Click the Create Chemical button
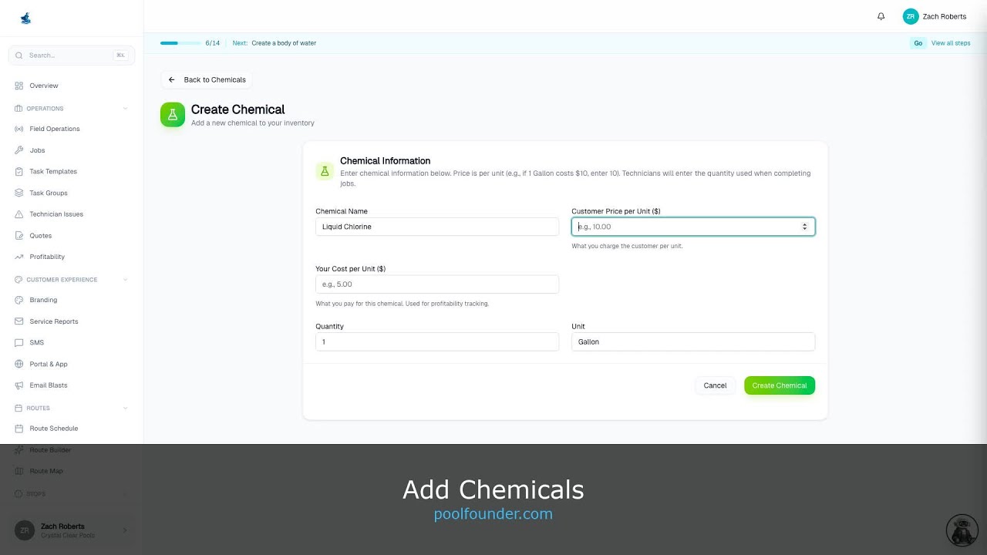Screen dimensions: 987x555 tap(780, 385)
